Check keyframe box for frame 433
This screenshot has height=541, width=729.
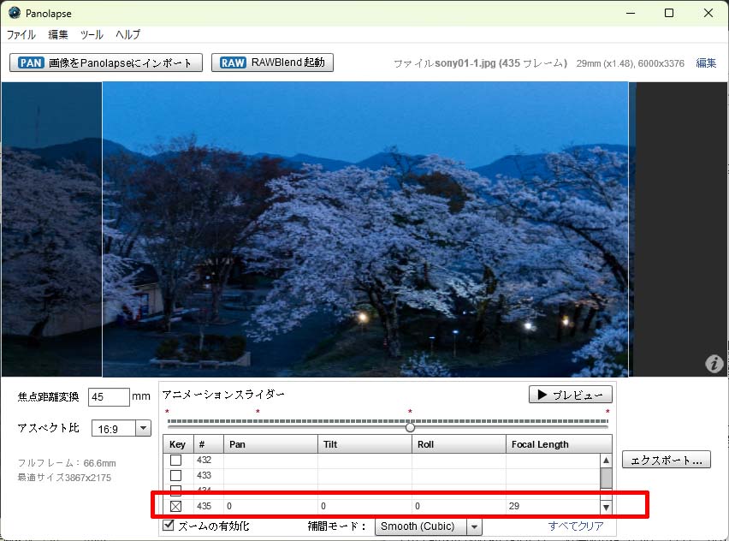(176, 475)
